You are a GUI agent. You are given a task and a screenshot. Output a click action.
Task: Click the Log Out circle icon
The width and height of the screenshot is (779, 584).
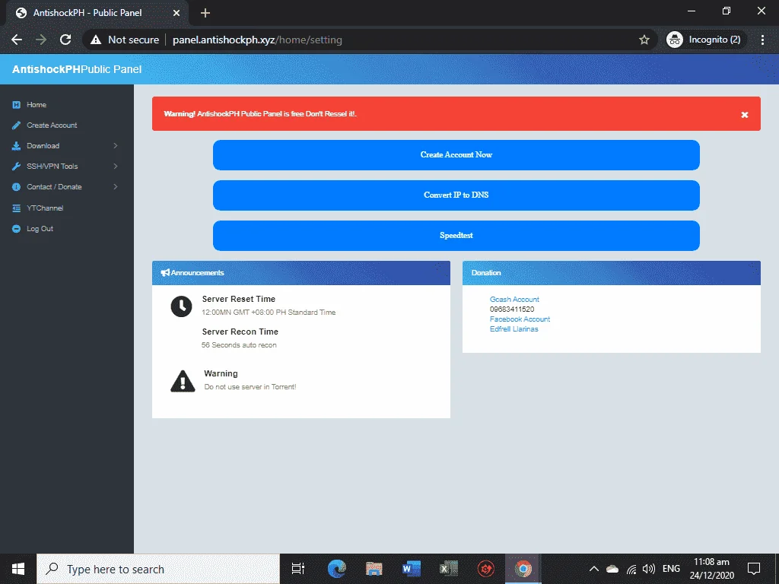pos(17,228)
